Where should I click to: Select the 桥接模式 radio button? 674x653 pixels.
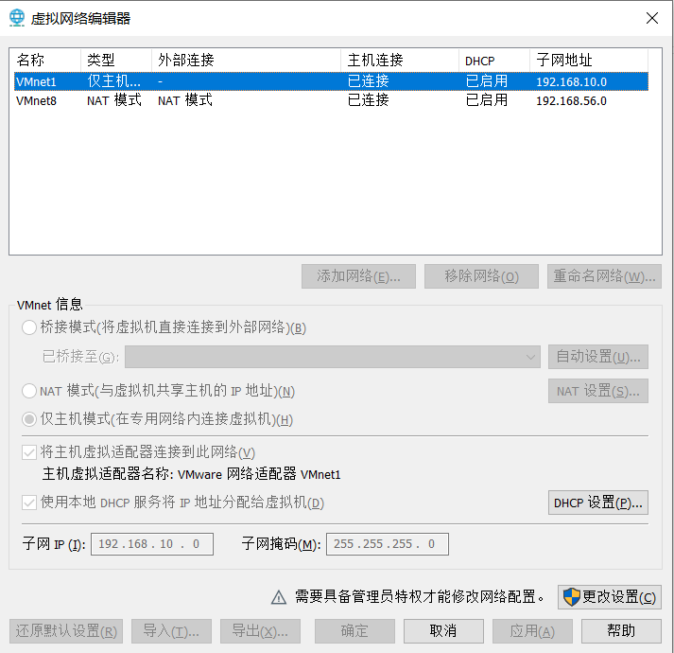click(x=29, y=327)
